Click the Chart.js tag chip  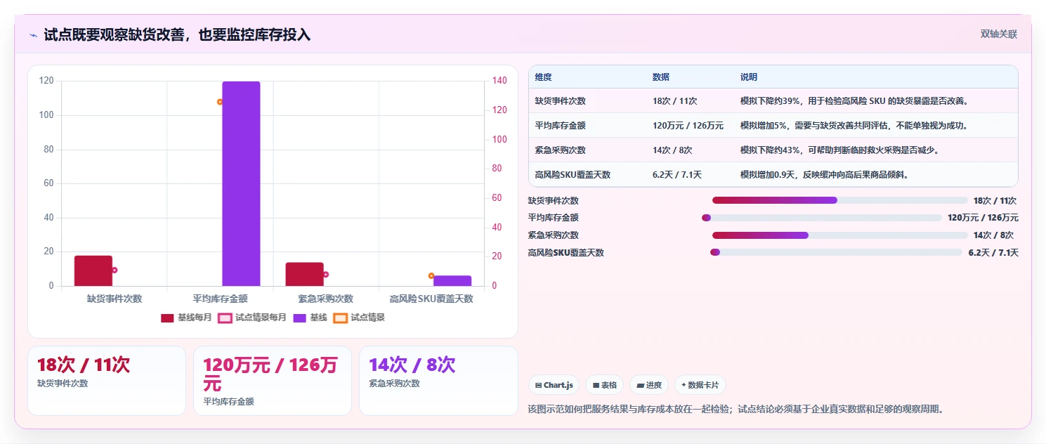pyautogui.click(x=554, y=385)
